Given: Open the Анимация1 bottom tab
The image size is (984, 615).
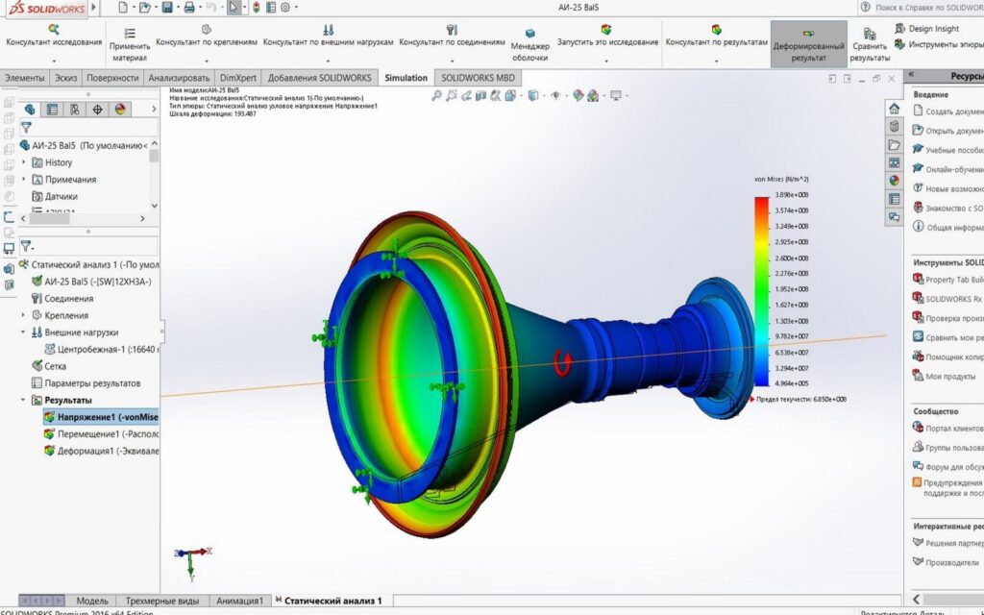Looking at the screenshot, I should click(x=239, y=601).
